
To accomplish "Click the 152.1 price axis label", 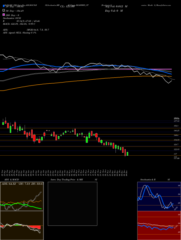I will (176, 126).
